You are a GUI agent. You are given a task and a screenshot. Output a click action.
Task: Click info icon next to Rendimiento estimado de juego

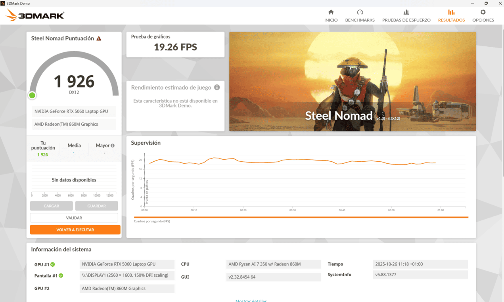coord(217,87)
